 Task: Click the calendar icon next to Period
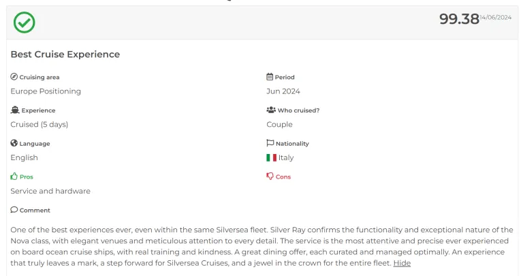point(270,77)
